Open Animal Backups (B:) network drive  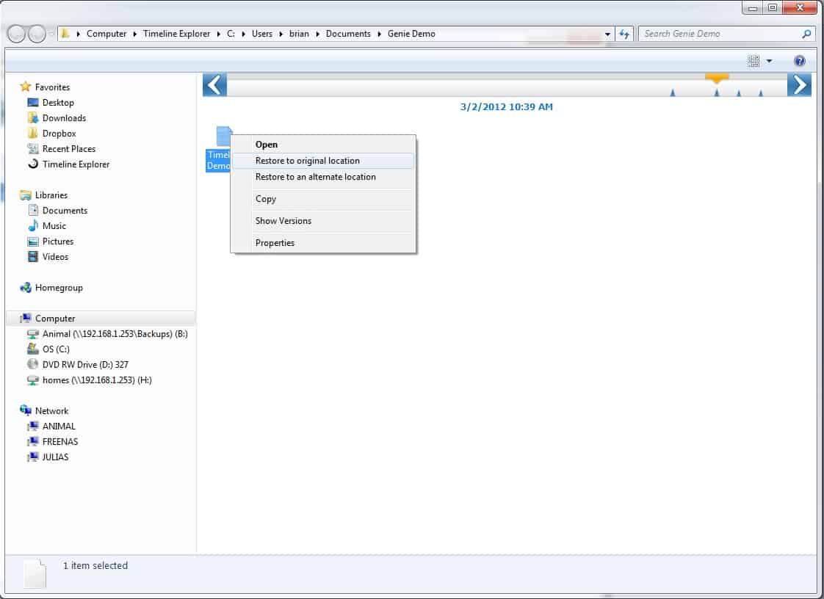pyautogui.click(x=115, y=334)
